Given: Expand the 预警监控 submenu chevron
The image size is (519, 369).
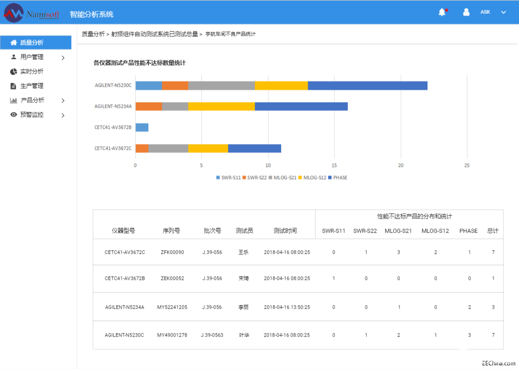Looking at the screenshot, I should tap(63, 115).
